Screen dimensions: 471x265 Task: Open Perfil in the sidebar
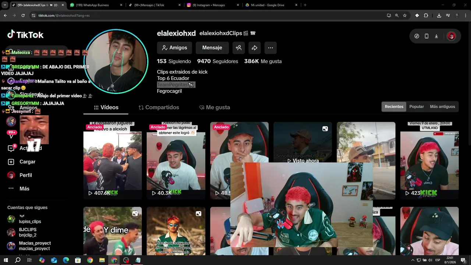pyautogui.click(x=20, y=175)
